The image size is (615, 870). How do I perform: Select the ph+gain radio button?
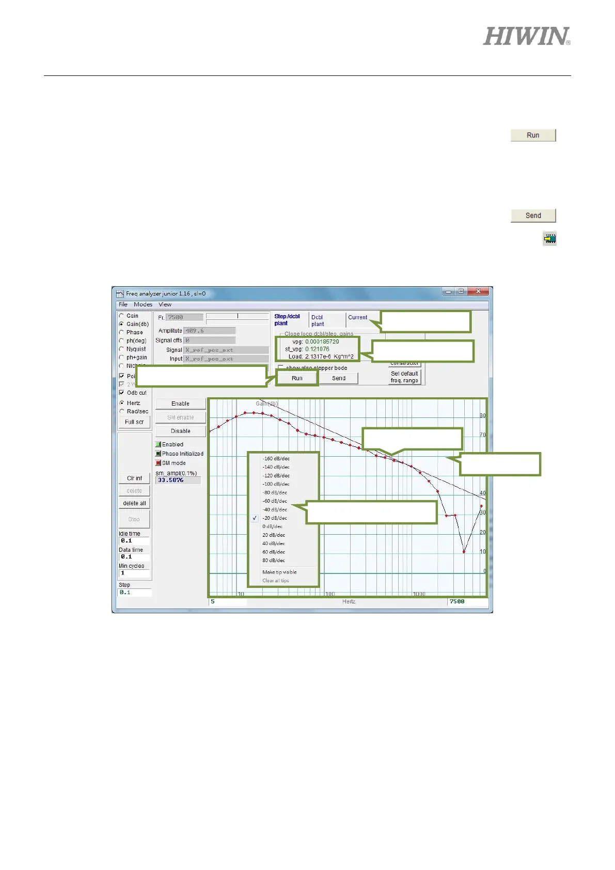(122, 357)
